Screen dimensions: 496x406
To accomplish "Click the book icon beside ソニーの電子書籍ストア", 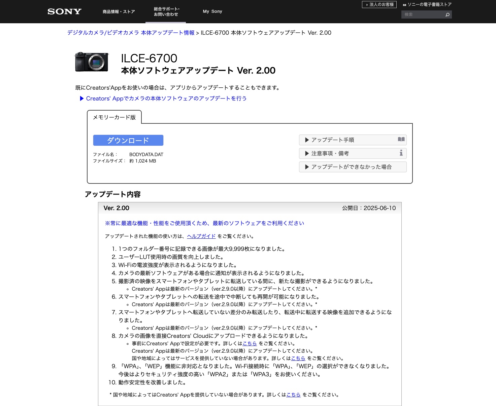I will [404, 5].
